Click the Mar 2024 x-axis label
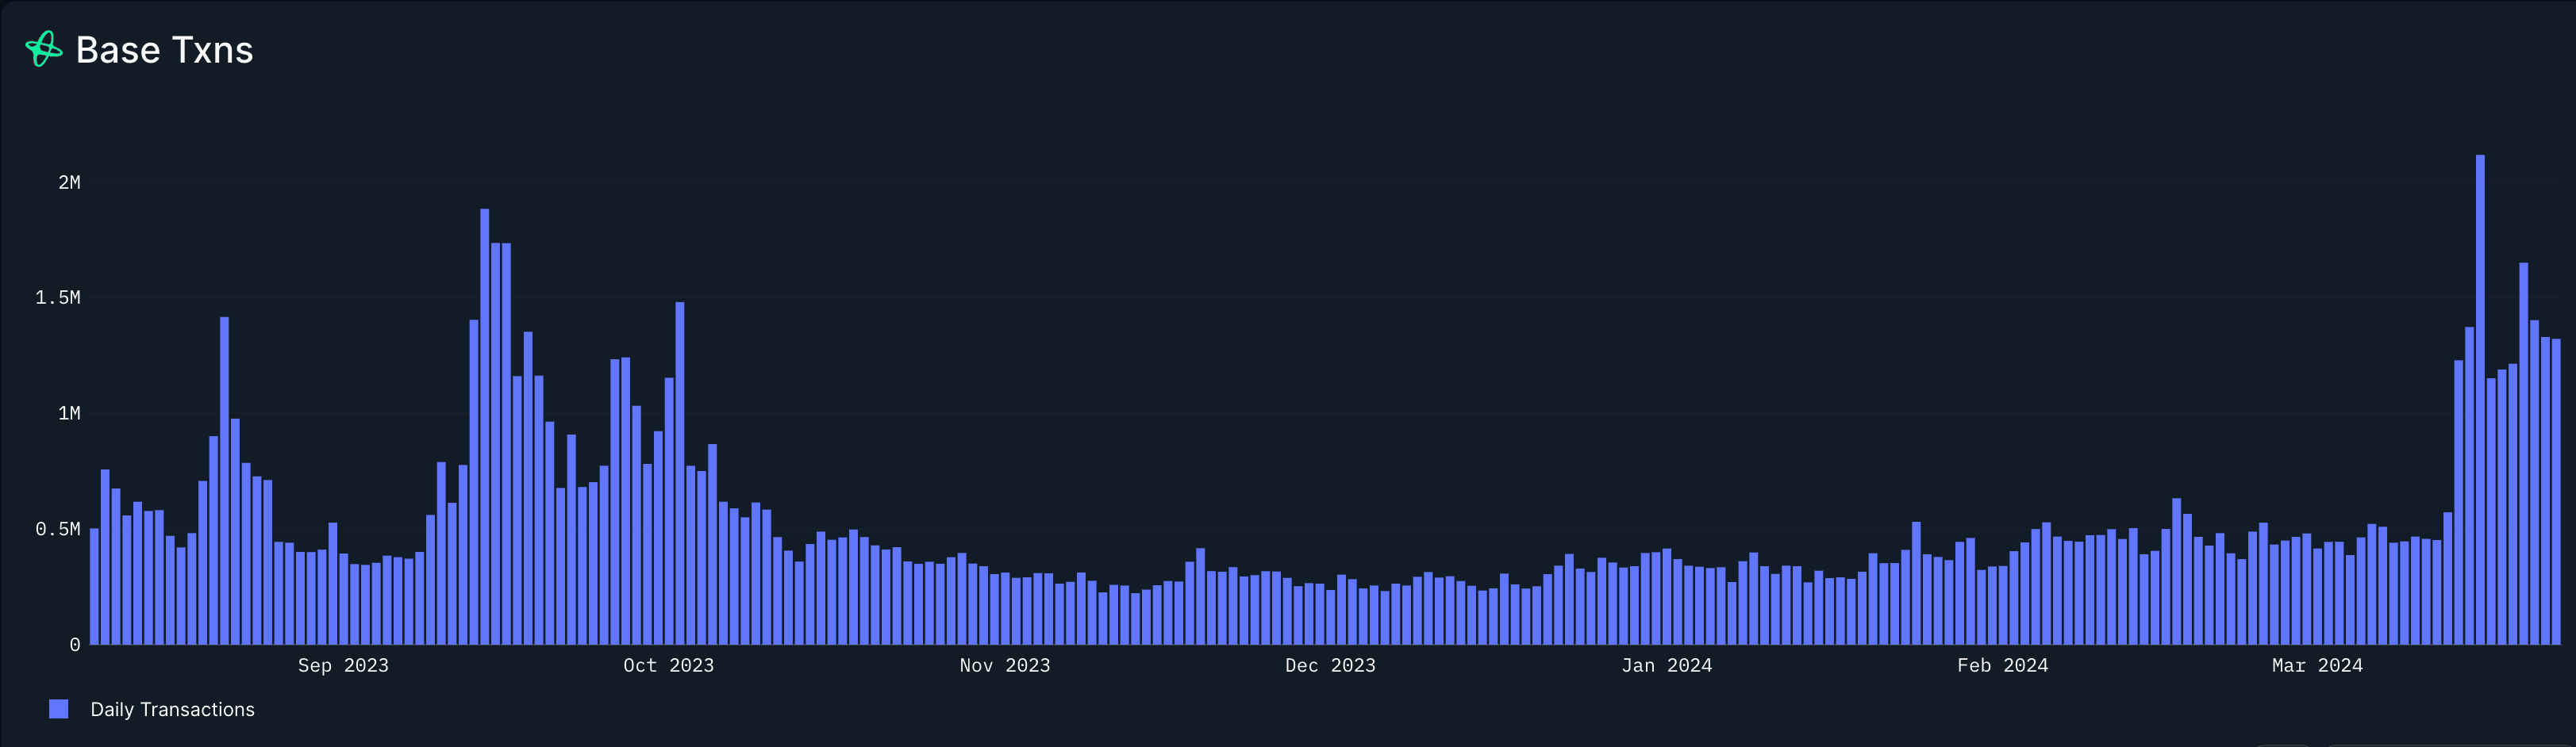The image size is (2576, 747). (2317, 665)
